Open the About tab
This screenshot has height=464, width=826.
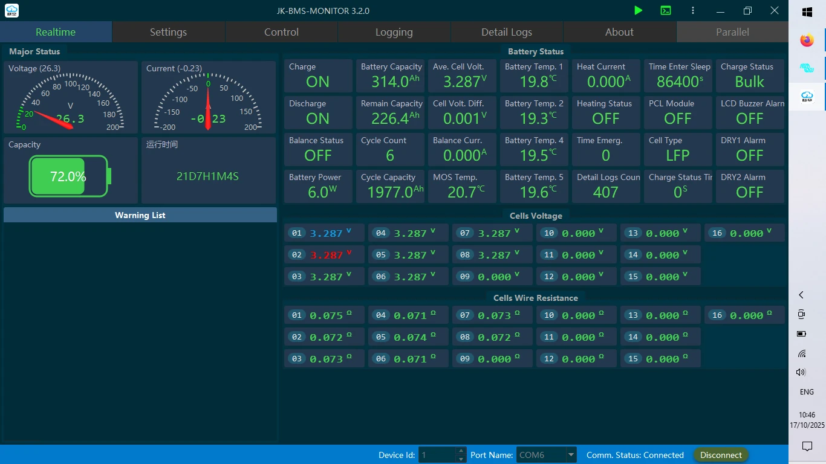[x=620, y=32]
